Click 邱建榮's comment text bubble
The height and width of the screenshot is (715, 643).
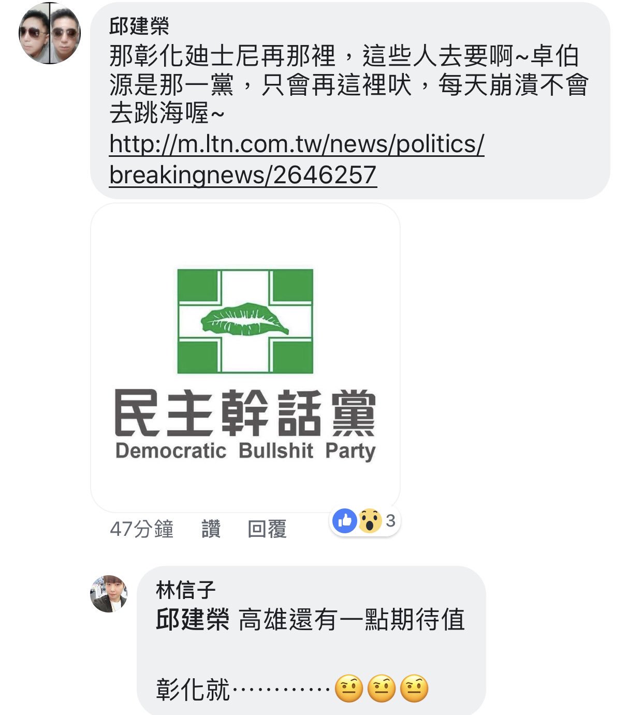350,101
